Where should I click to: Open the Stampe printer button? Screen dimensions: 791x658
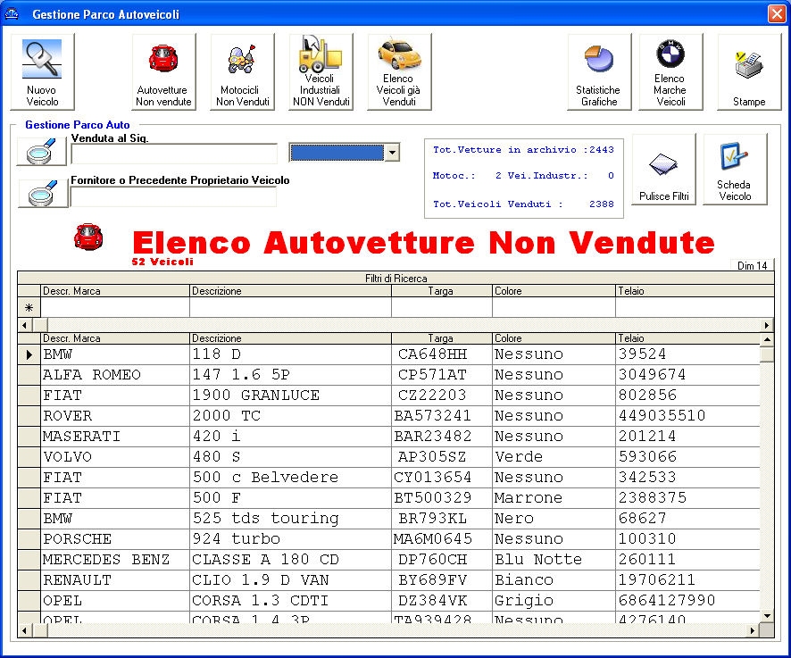pos(749,71)
